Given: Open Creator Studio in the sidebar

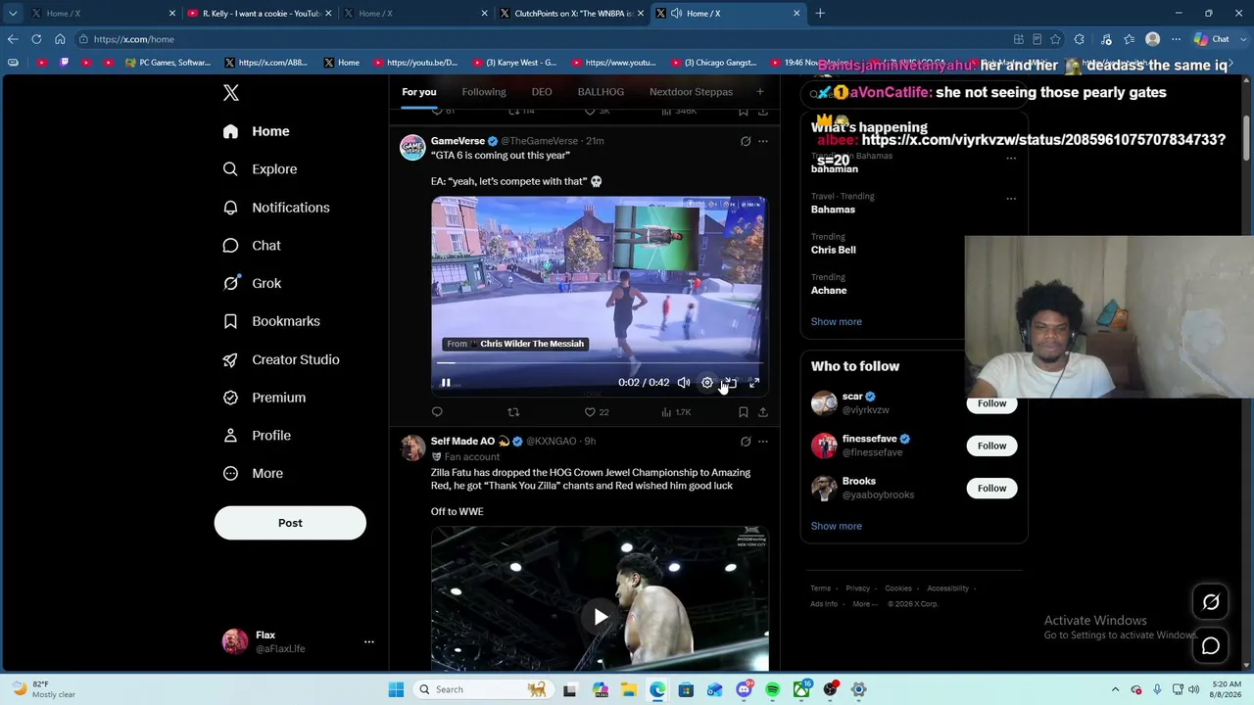Looking at the screenshot, I should (x=281, y=359).
